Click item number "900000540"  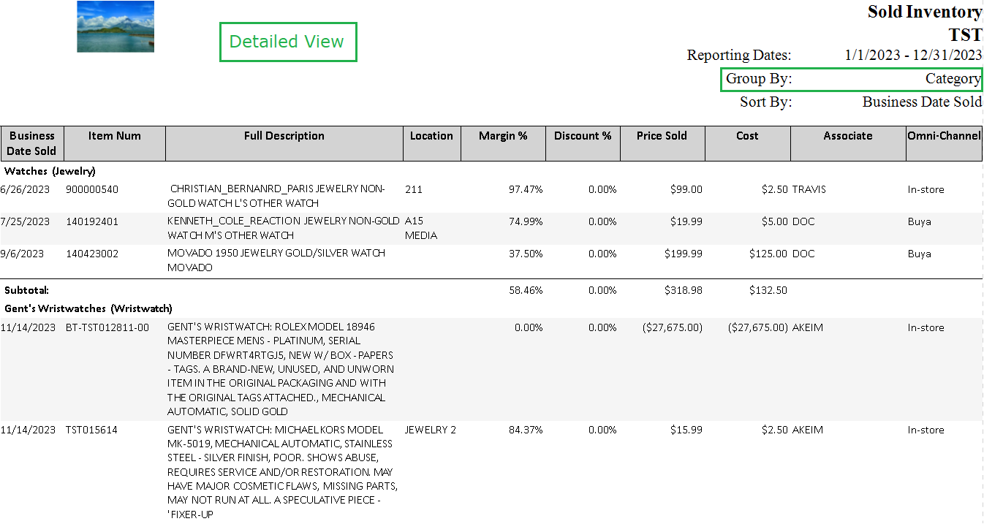(x=91, y=189)
